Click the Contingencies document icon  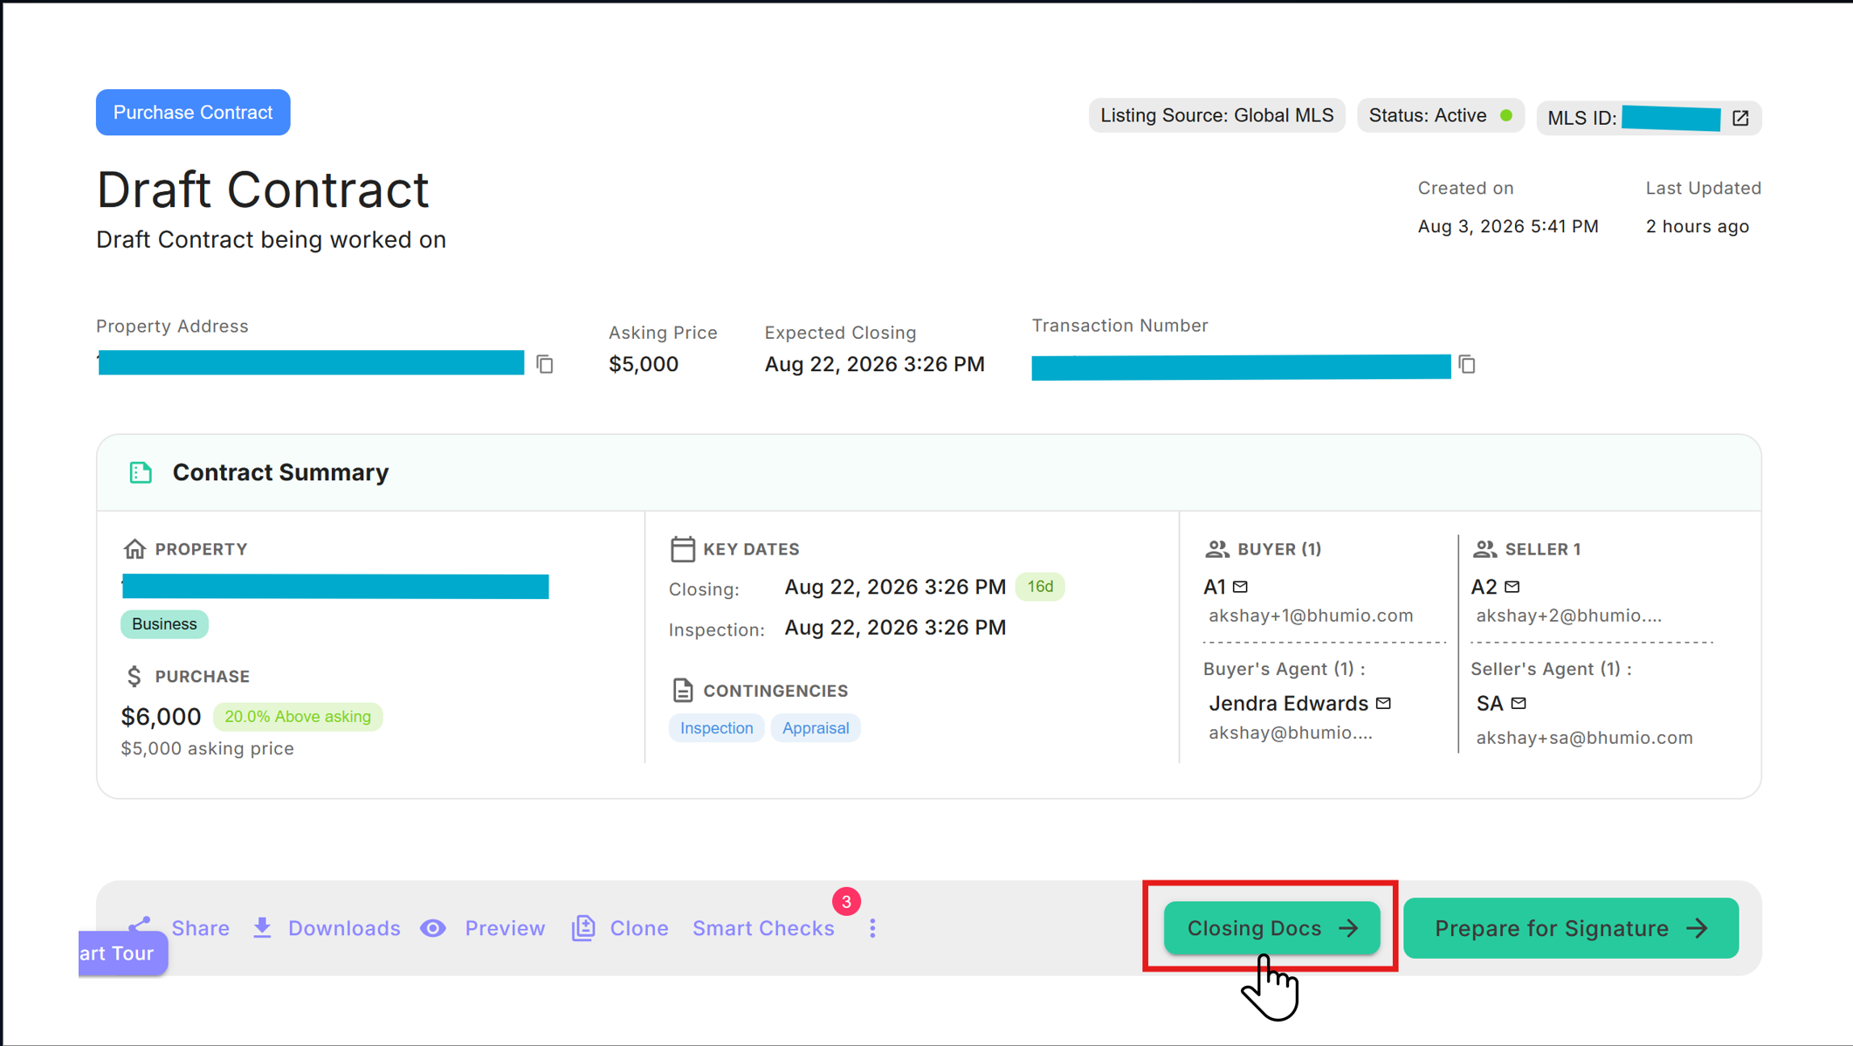click(x=682, y=691)
